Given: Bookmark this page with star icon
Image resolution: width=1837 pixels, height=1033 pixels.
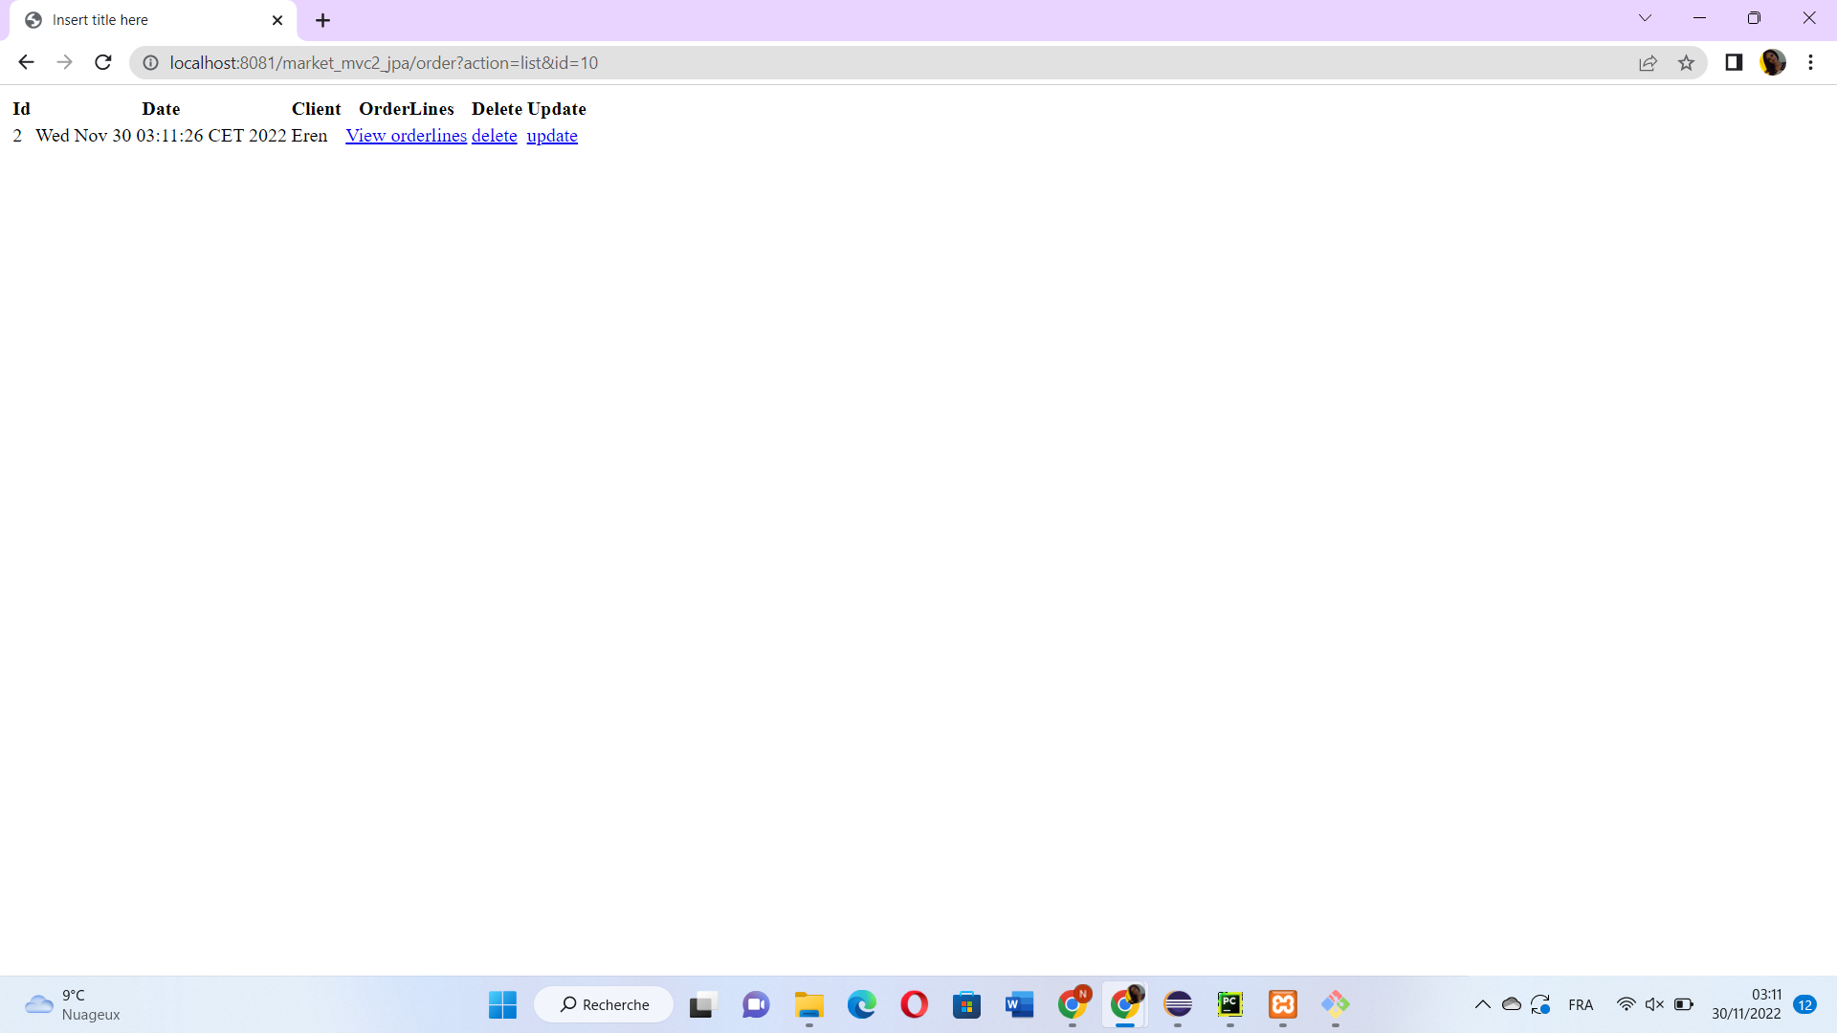Looking at the screenshot, I should click(1686, 63).
